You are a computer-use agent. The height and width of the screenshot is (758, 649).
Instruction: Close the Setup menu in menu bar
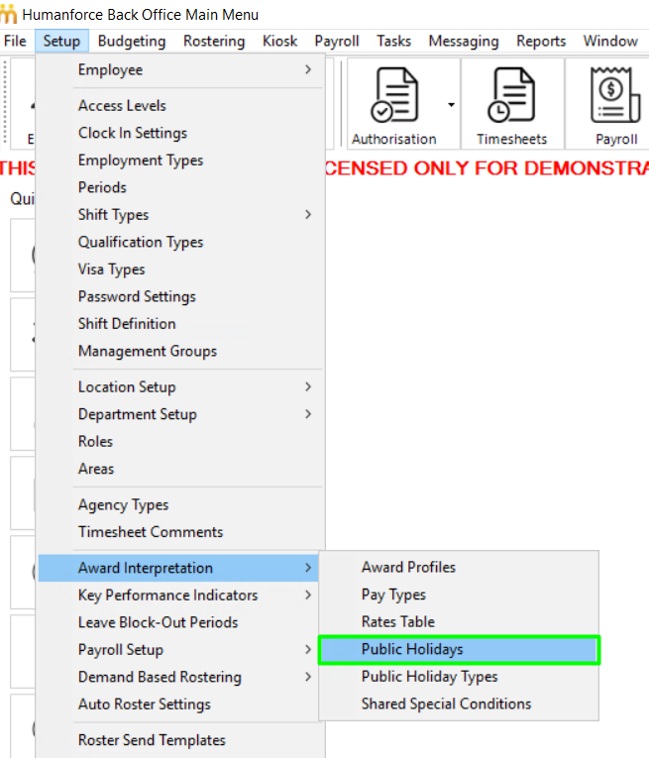[61, 41]
